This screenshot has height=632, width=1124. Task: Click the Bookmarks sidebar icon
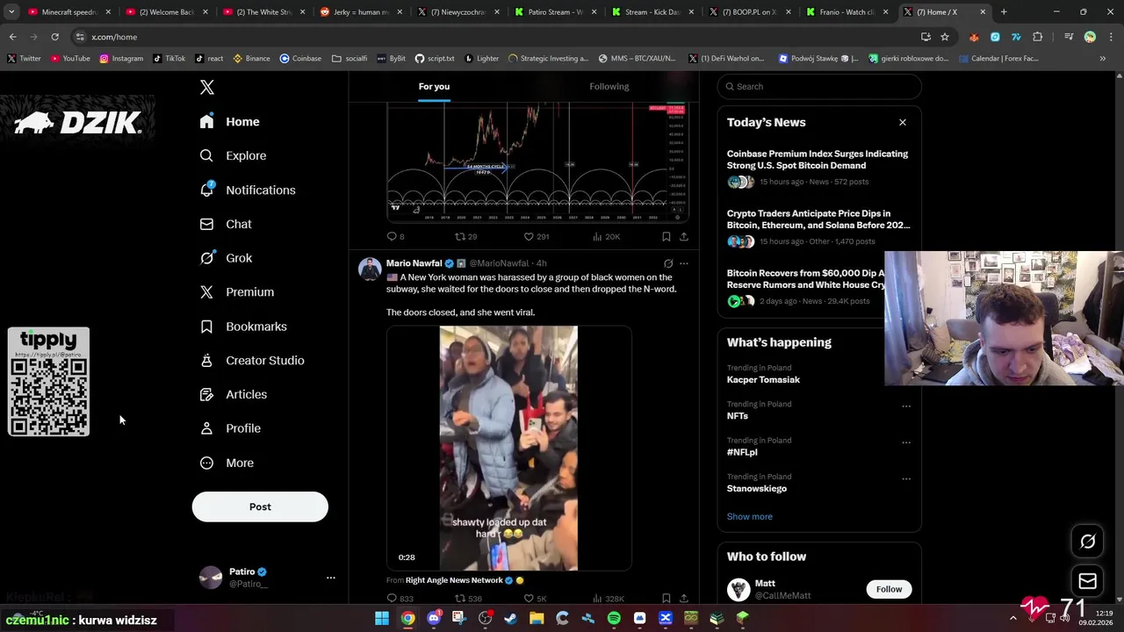(206, 327)
